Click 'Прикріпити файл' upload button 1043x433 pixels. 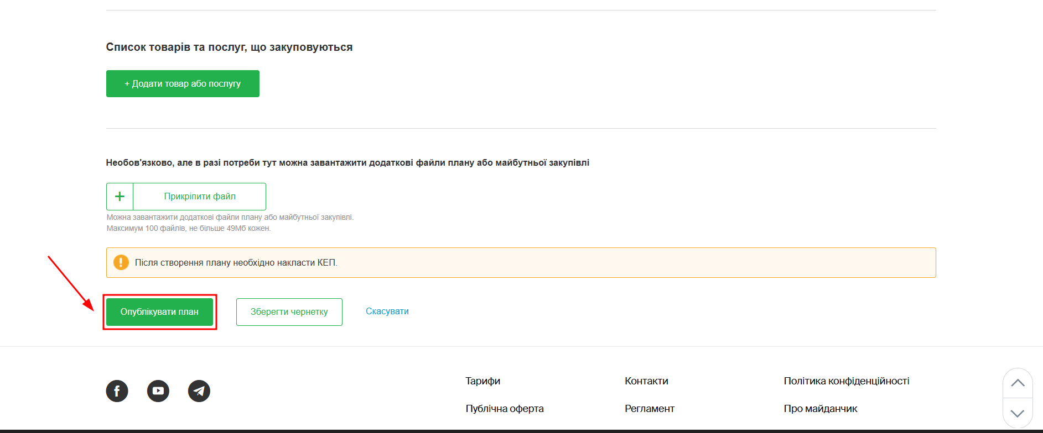click(x=199, y=197)
